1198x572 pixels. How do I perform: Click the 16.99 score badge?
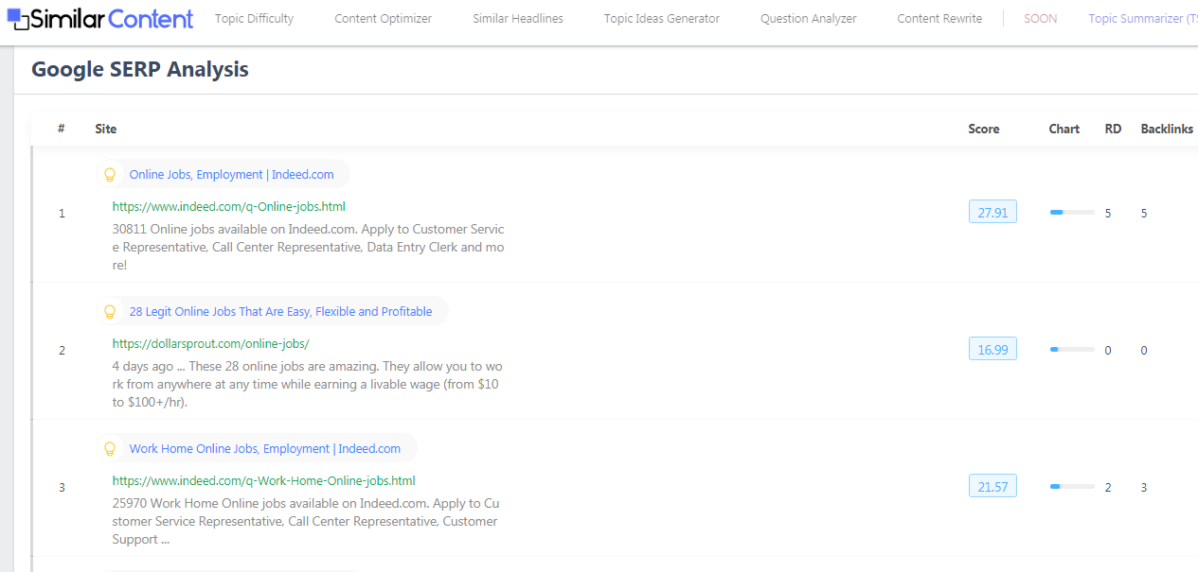point(992,349)
